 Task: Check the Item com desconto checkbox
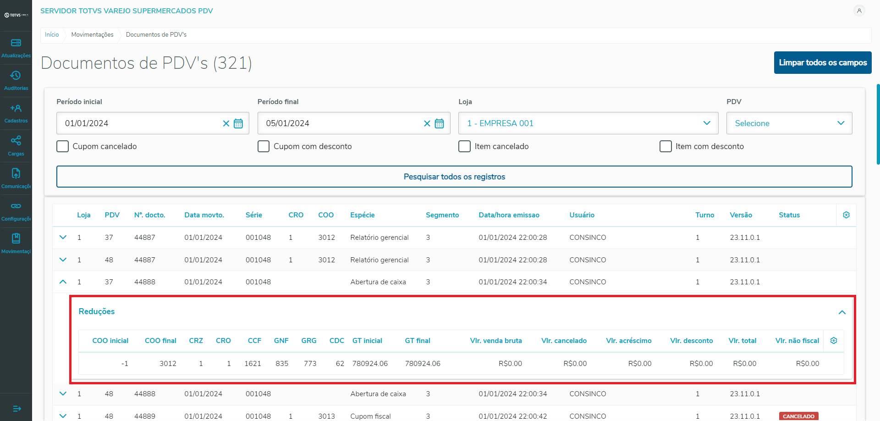point(665,146)
